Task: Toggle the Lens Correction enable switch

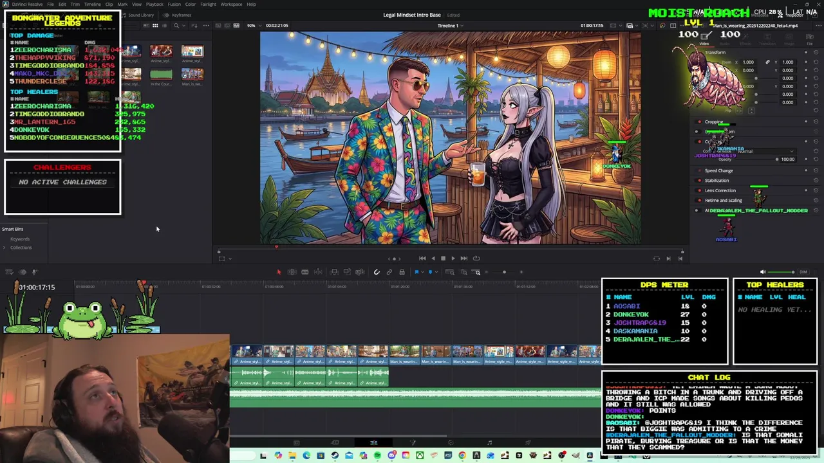Action: [x=699, y=190]
